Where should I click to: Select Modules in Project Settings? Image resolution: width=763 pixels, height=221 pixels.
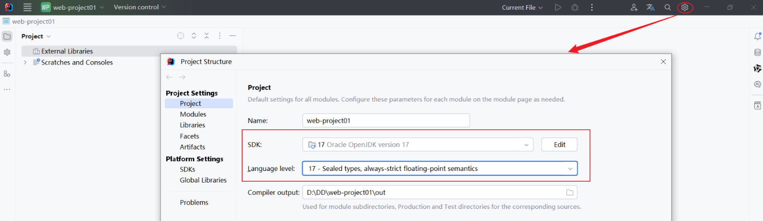(x=193, y=114)
